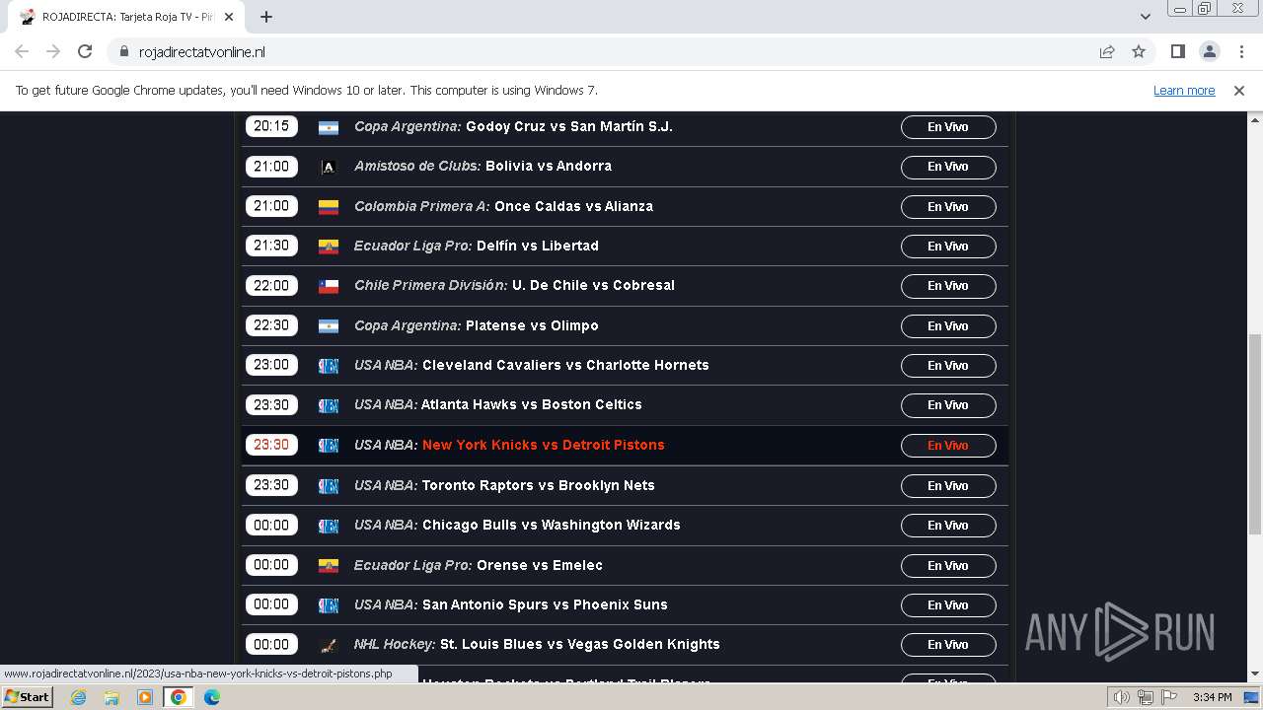Screen dimensions: 1263x710
Task: Open New York Knicks vs Detroit Pistons link
Action: [x=544, y=445]
